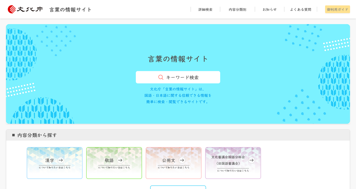Click the arrow icon on 公用文 card

point(182,160)
